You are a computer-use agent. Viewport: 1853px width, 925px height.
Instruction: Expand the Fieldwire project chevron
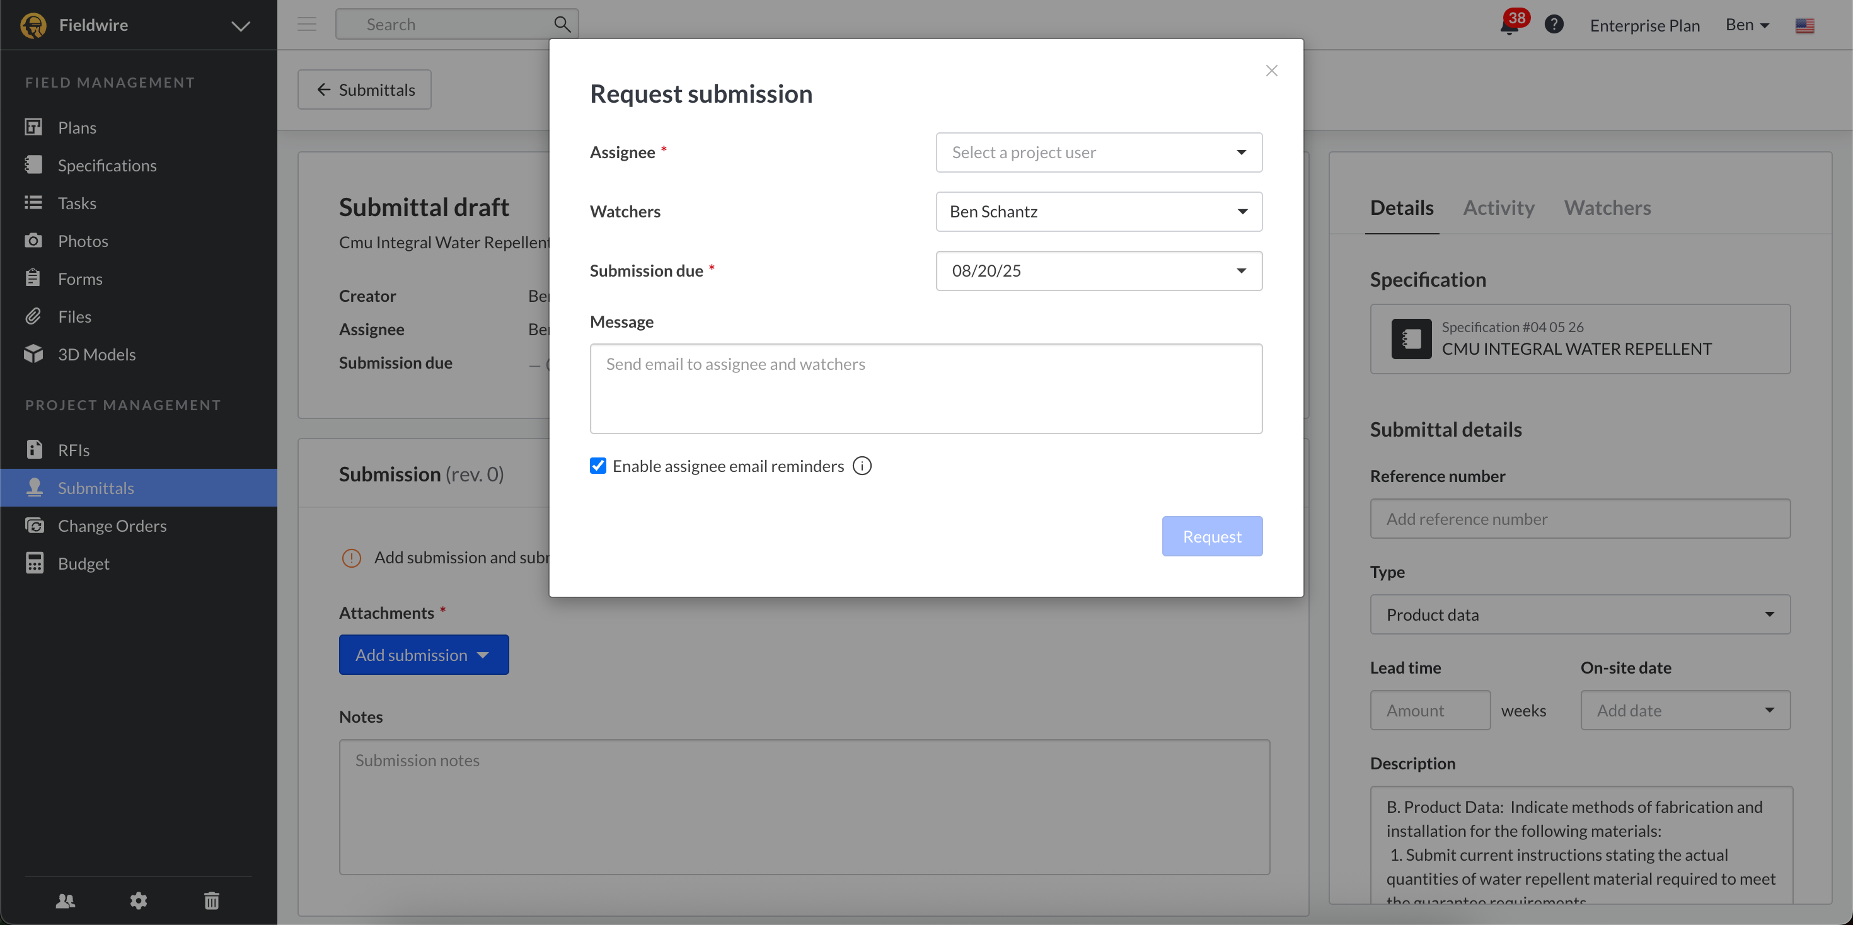[240, 26]
